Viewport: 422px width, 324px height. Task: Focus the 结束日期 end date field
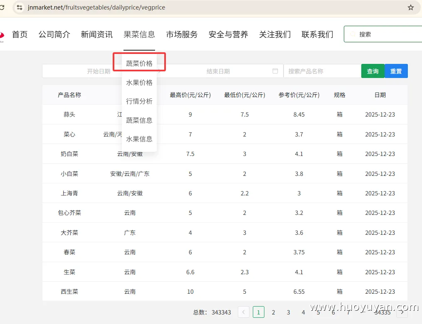point(218,71)
